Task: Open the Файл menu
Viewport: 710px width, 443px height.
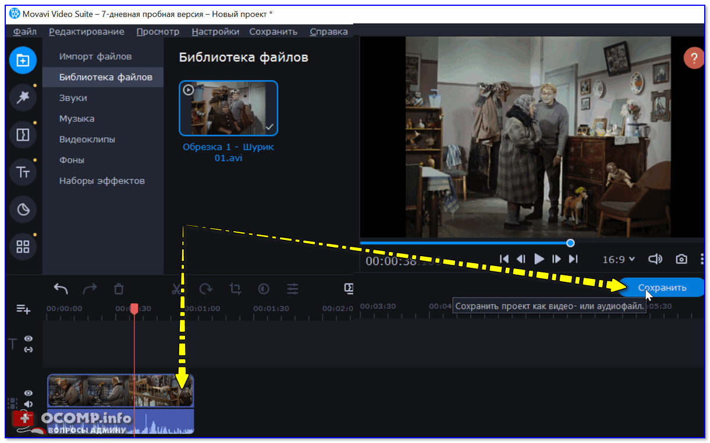Action: click(x=25, y=31)
